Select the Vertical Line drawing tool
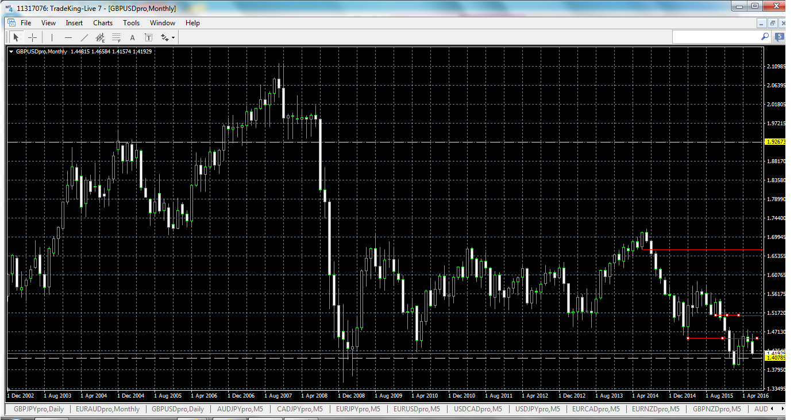 (x=51, y=37)
